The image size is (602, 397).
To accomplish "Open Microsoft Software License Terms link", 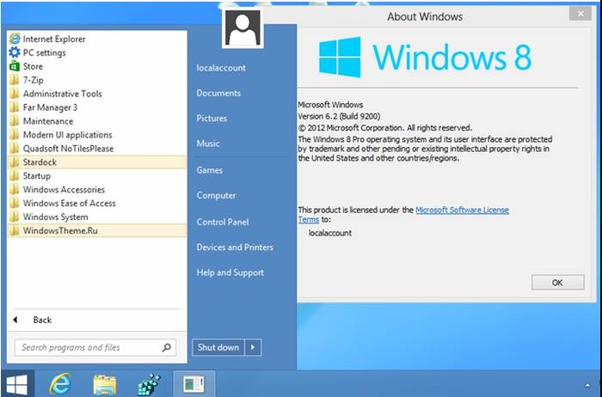I will pos(462,210).
